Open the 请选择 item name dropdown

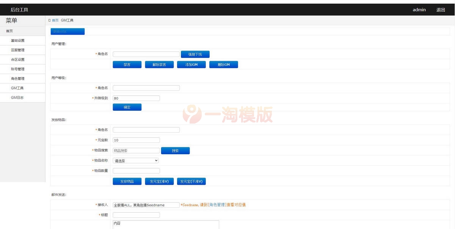135,160
